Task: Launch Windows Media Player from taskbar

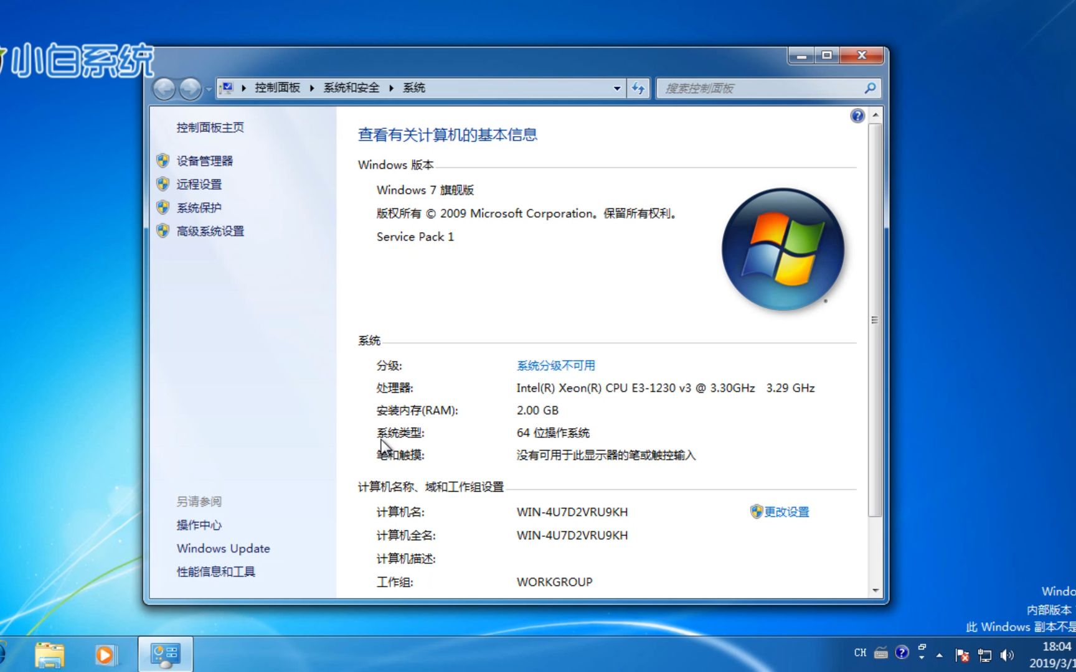Action: click(105, 655)
